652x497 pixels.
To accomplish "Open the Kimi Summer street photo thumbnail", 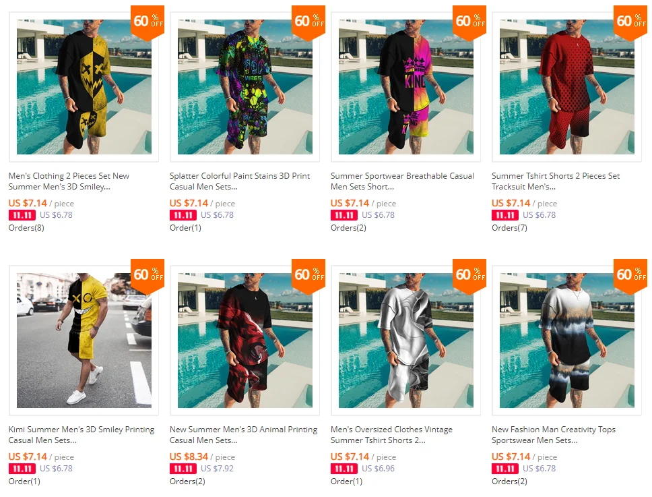I will tap(84, 340).
